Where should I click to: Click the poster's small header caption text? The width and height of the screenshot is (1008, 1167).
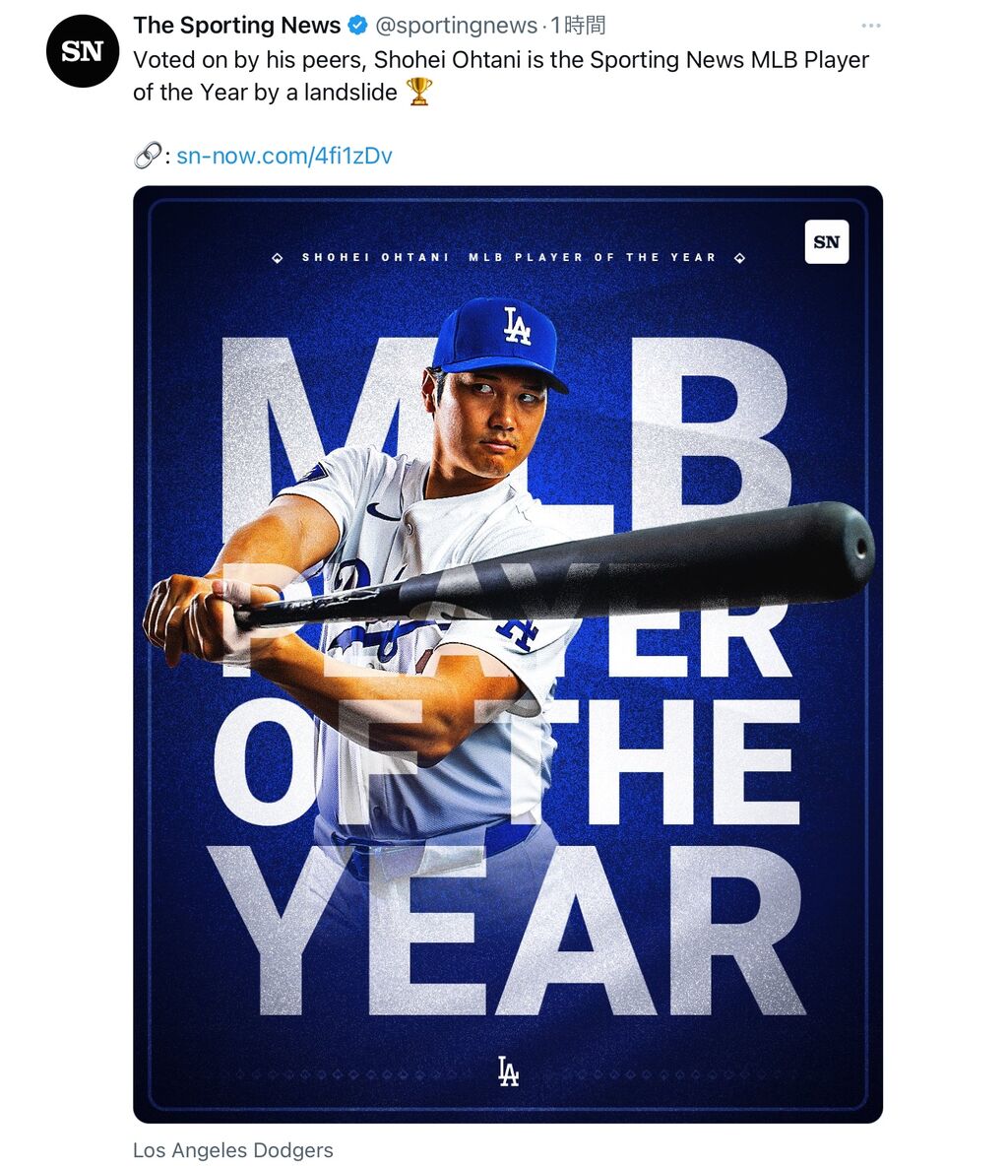point(508,257)
